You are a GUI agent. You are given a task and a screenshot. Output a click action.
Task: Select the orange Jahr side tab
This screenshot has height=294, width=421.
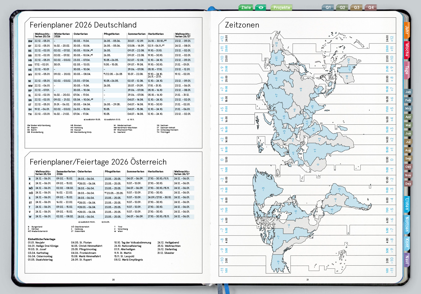[x=407, y=30]
